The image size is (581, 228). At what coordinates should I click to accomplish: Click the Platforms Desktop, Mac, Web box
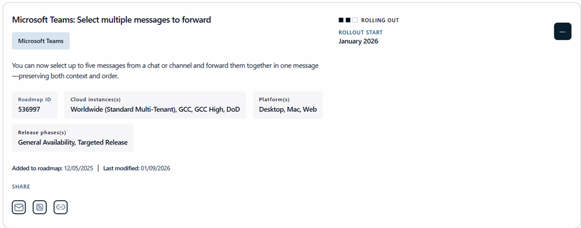coord(288,105)
